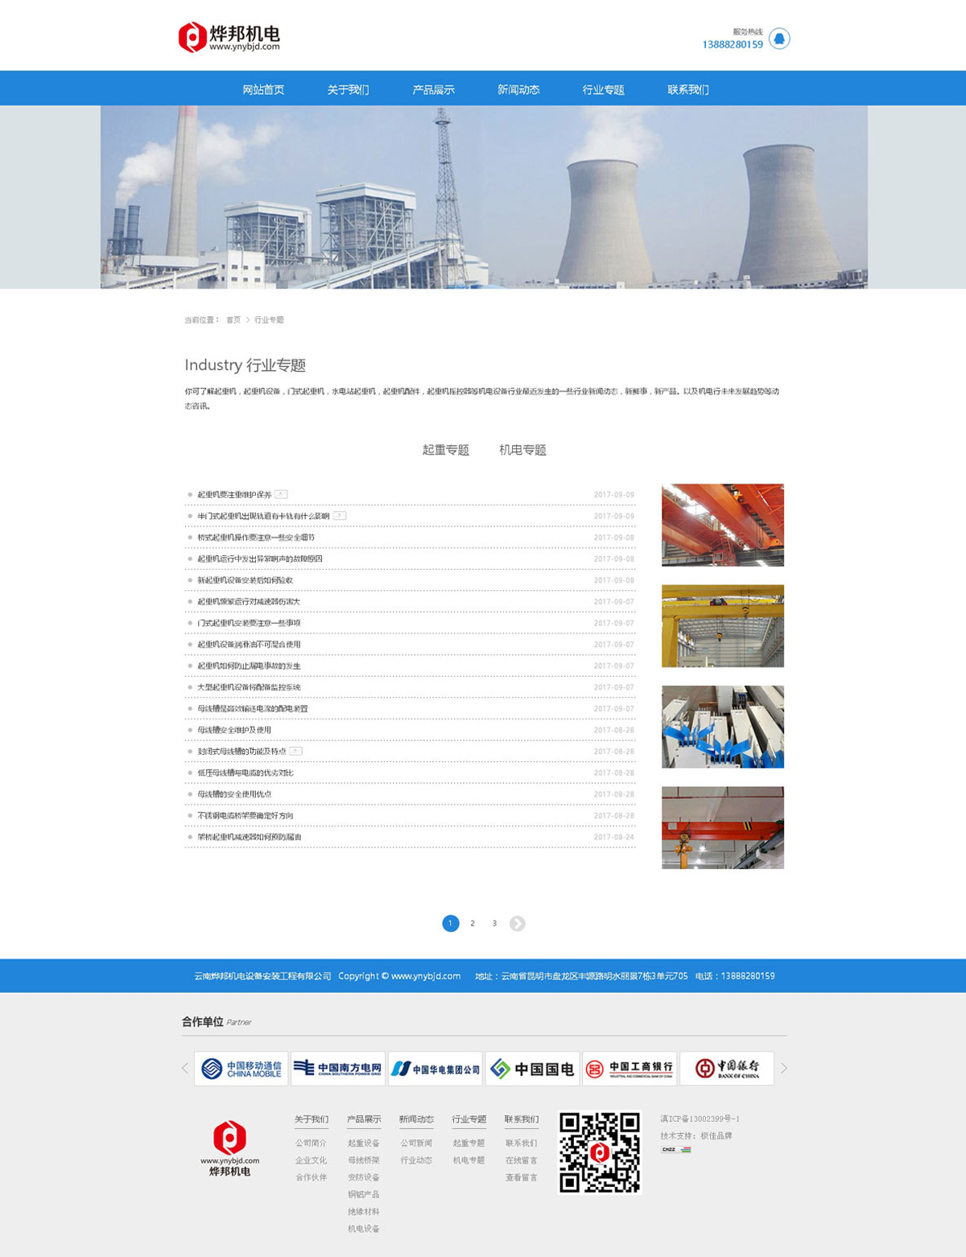
Task: Click the red beam hoist crane thumbnail
Action: [722, 827]
